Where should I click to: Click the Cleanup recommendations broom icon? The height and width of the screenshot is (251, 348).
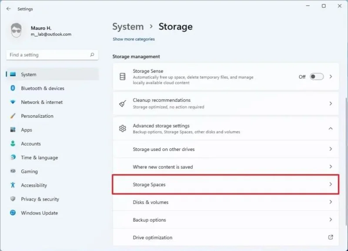coord(123,104)
